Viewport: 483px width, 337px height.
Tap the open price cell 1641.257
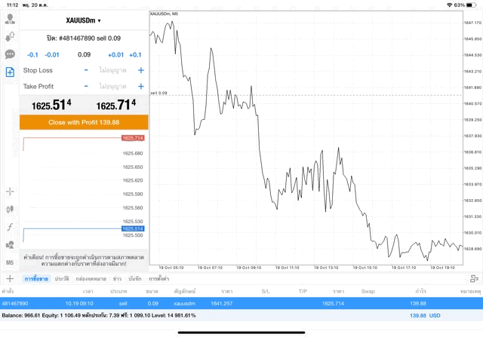click(x=221, y=304)
